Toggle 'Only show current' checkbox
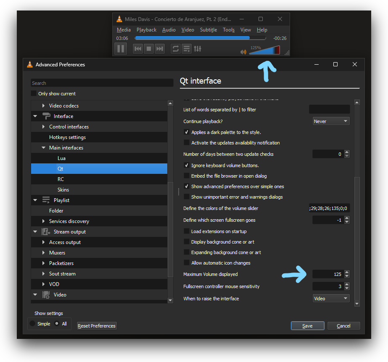The image size is (388, 362). coord(34,94)
